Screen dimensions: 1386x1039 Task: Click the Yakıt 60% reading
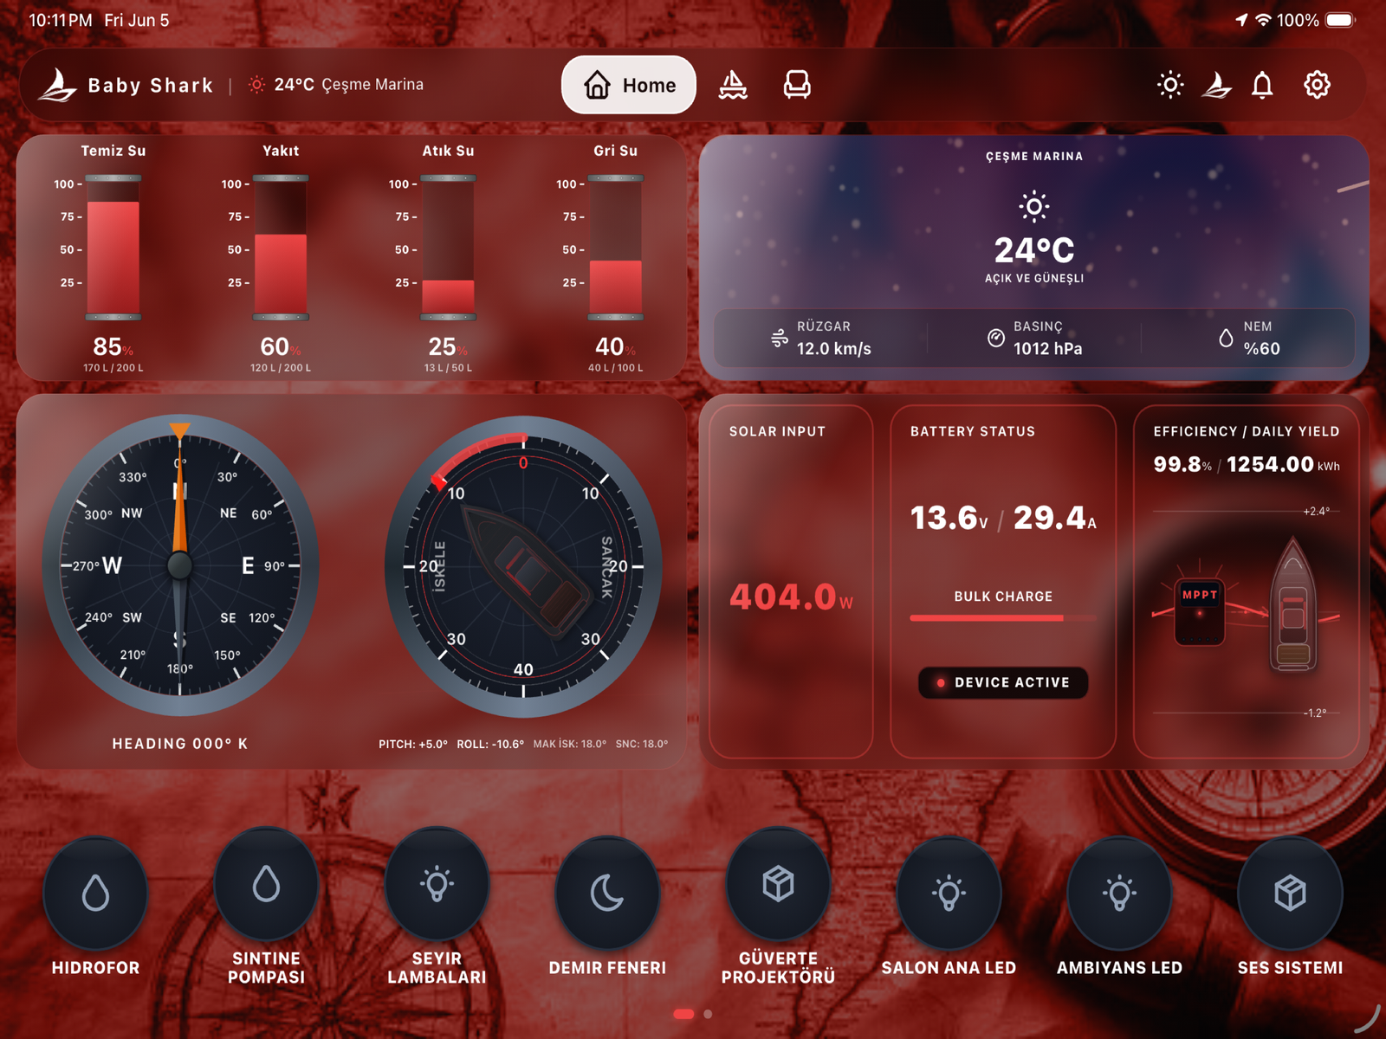click(x=281, y=347)
